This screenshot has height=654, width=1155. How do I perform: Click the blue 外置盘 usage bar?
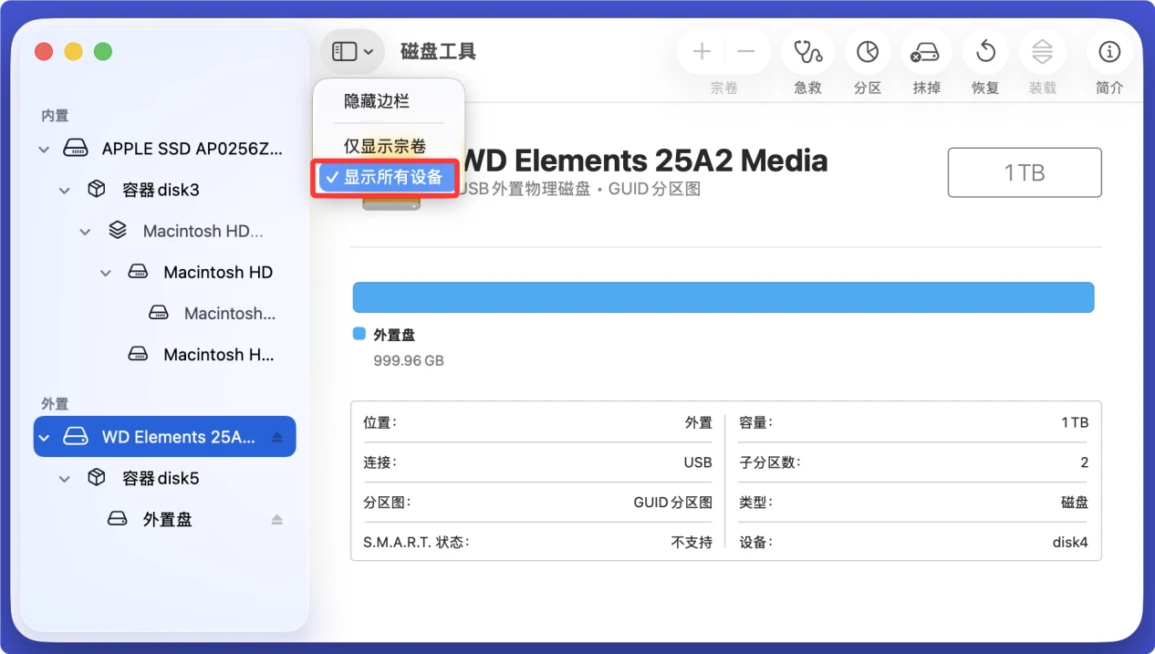pyautogui.click(x=723, y=298)
